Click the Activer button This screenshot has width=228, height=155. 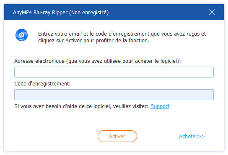(117, 136)
